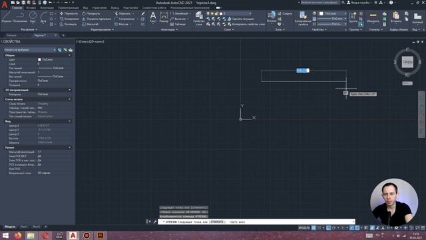Click the Вставка (Insert block) icon

tap(272, 17)
